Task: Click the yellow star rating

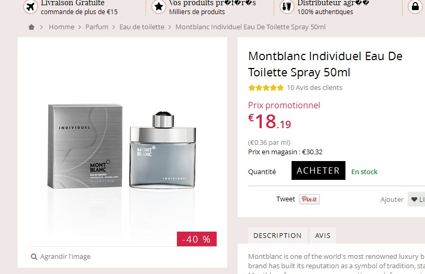Action: 266,88
